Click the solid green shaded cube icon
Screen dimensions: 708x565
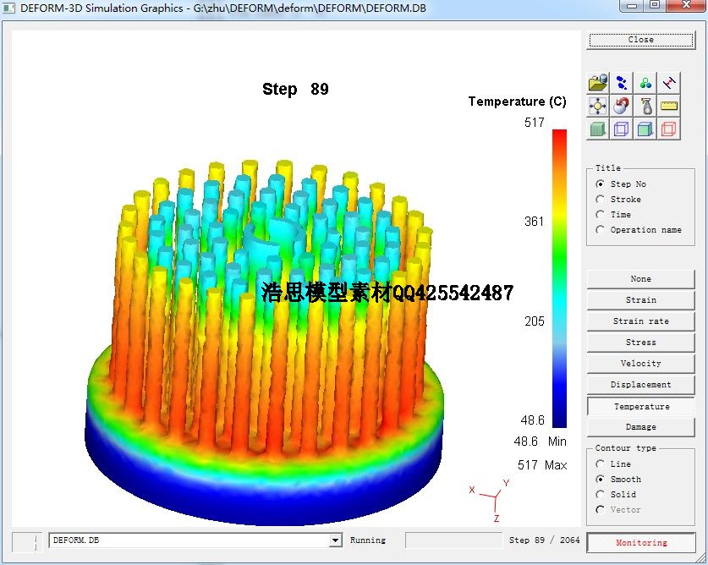click(x=598, y=129)
